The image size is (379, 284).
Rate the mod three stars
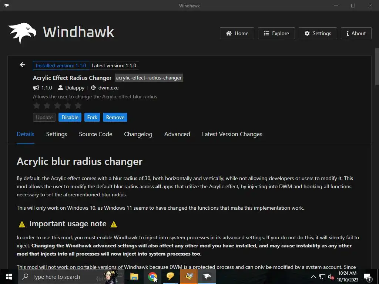pos(57,105)
